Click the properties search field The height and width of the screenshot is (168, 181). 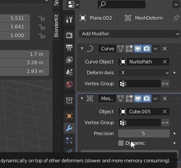[121, 4]
